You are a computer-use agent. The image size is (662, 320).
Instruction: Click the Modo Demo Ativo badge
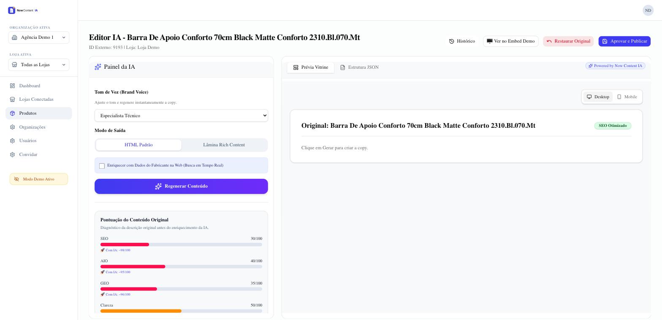[x=39, y=179]
